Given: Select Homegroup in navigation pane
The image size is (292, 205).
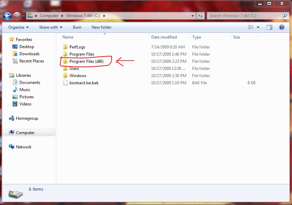Looking at the screenshot, I should coord(27,118).
